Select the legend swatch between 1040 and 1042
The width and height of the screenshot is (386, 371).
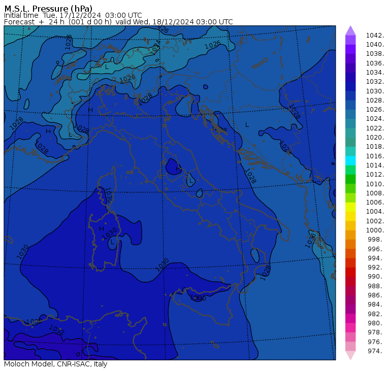(x=350, y=40)
